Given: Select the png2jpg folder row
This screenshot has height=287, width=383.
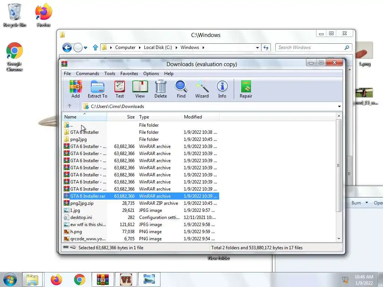Looking at the screenshot, I should pos(141,139).
